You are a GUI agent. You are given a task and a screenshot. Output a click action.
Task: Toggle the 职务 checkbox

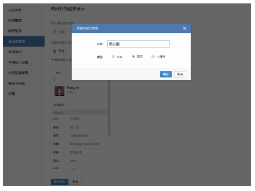click(x=54, y=51)
